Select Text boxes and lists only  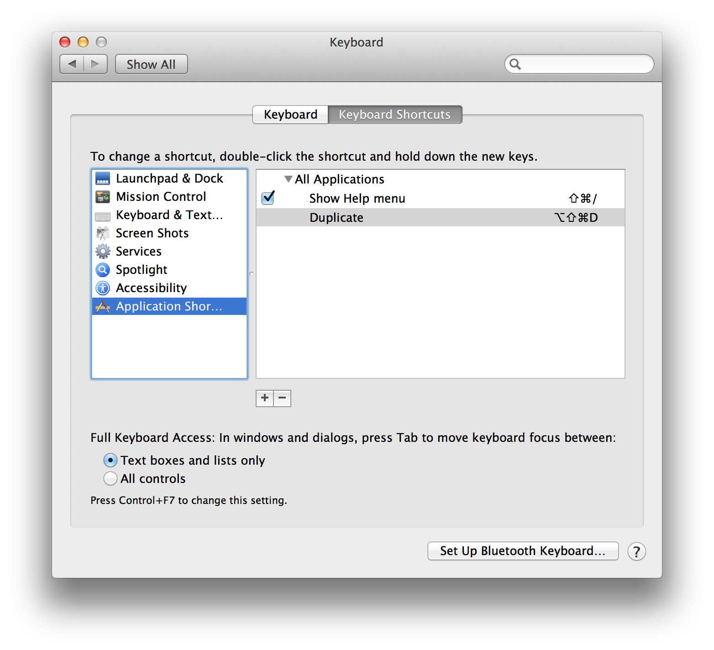click(x=110, y=460)
